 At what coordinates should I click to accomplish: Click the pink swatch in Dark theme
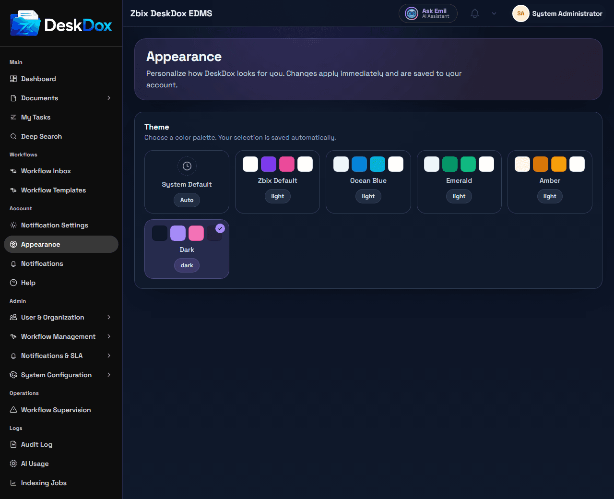coord(196,233)
